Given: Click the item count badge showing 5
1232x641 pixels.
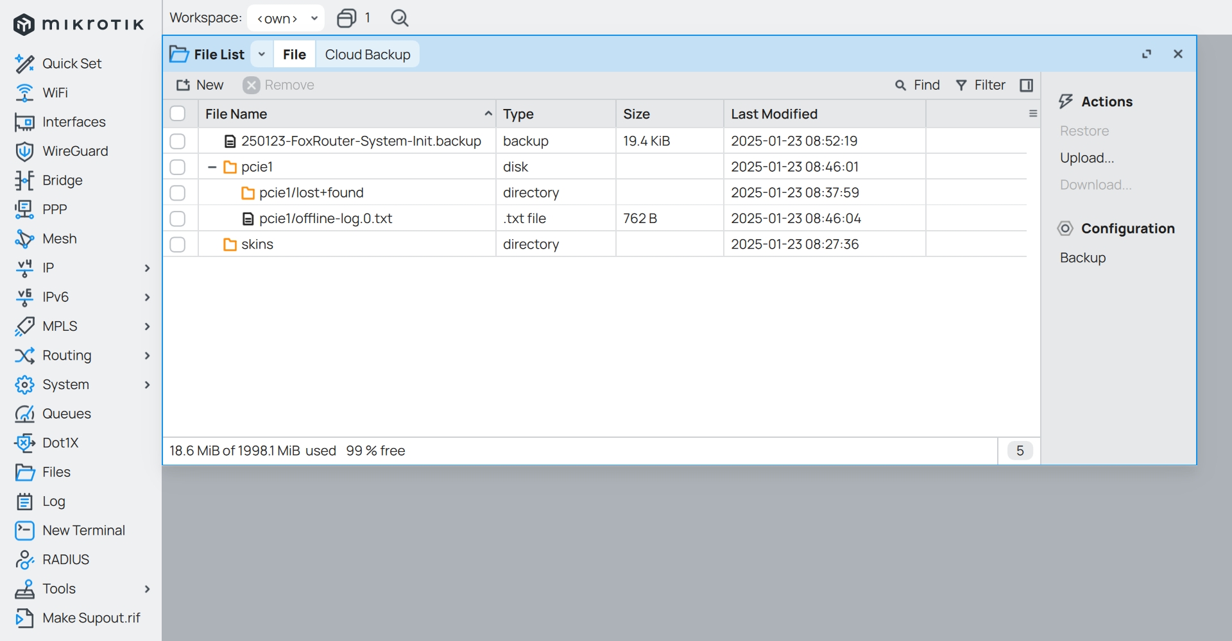Looking at the screenshot, I should 1020,451.
